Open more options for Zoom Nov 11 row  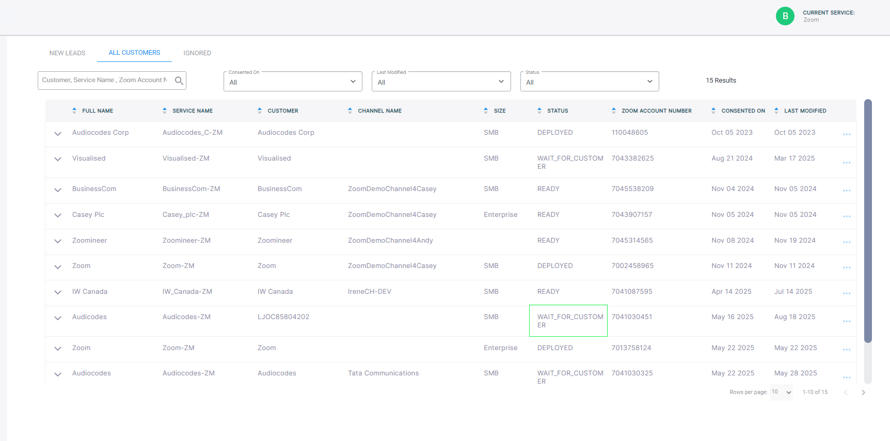847,267
